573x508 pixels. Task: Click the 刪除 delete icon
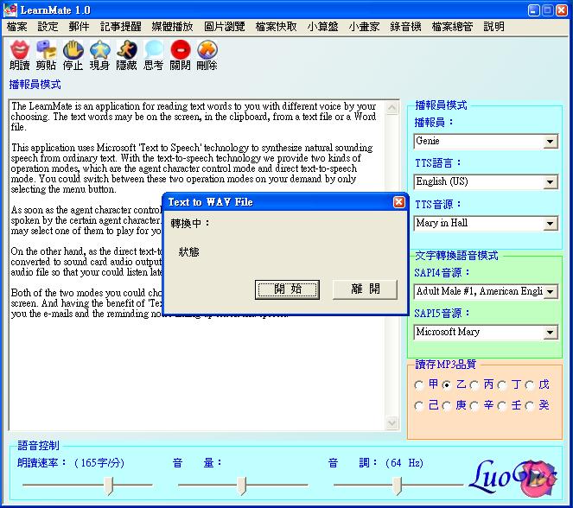pos(207,49)
